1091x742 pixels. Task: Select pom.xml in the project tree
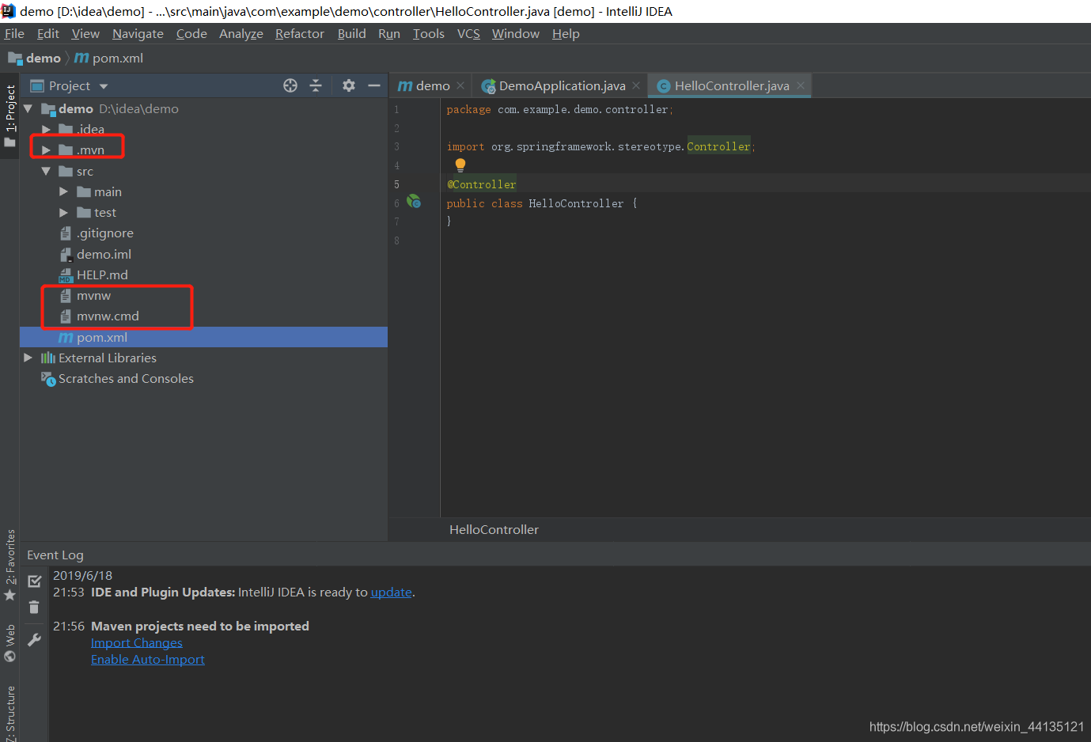[101, 337]
